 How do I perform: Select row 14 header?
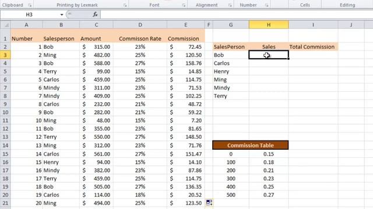[x=5, y=145]
